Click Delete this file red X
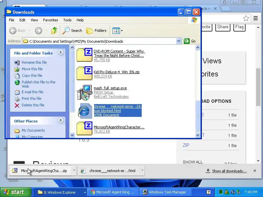This screenshot has width=263, height=197. pos(17,105)
